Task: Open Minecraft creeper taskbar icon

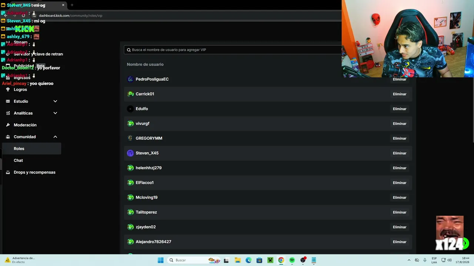Action: coord(270,260)
